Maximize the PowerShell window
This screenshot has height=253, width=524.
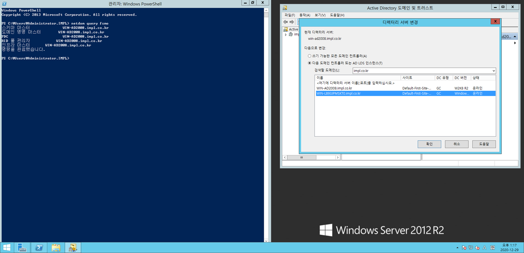[253, 3]
